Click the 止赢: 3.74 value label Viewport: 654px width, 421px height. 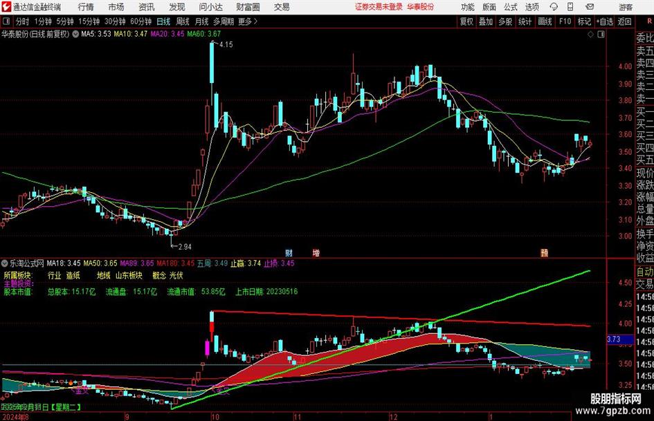point(245,263)
